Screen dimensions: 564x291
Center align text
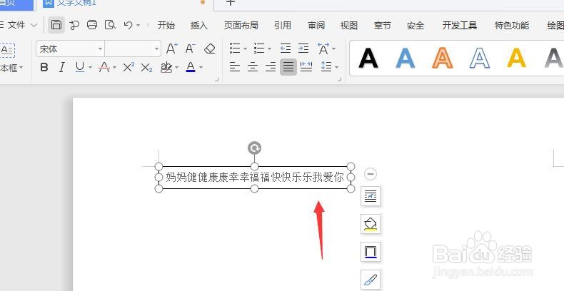click(253, 67)
